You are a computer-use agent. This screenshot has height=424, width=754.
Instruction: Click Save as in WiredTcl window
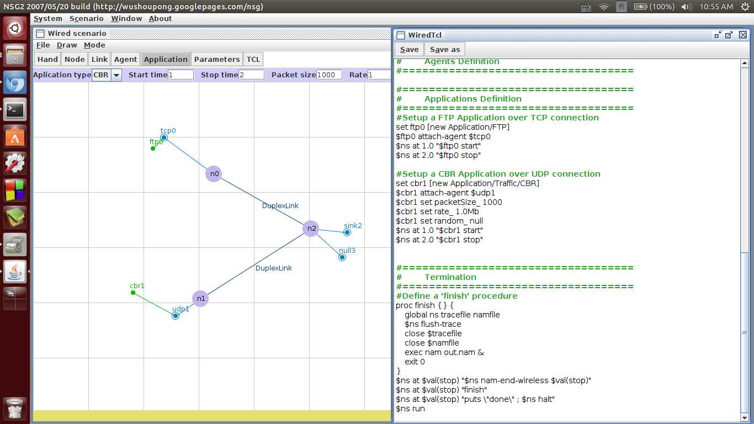tap(445, 49)
